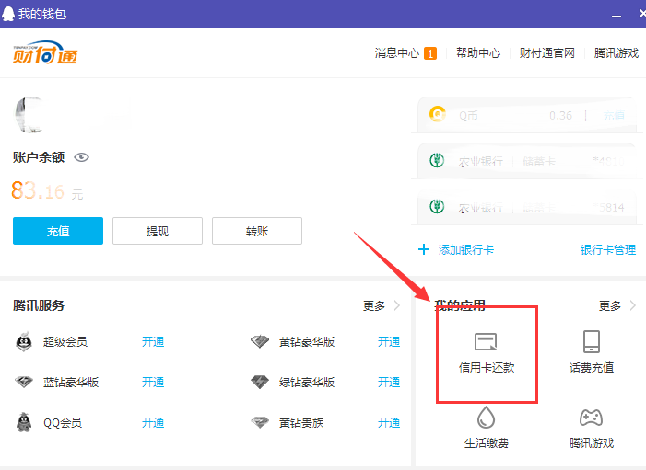This screenshot has height=470, width=646.
Task: Click QQ会员 label
Action: click(63, 422)
